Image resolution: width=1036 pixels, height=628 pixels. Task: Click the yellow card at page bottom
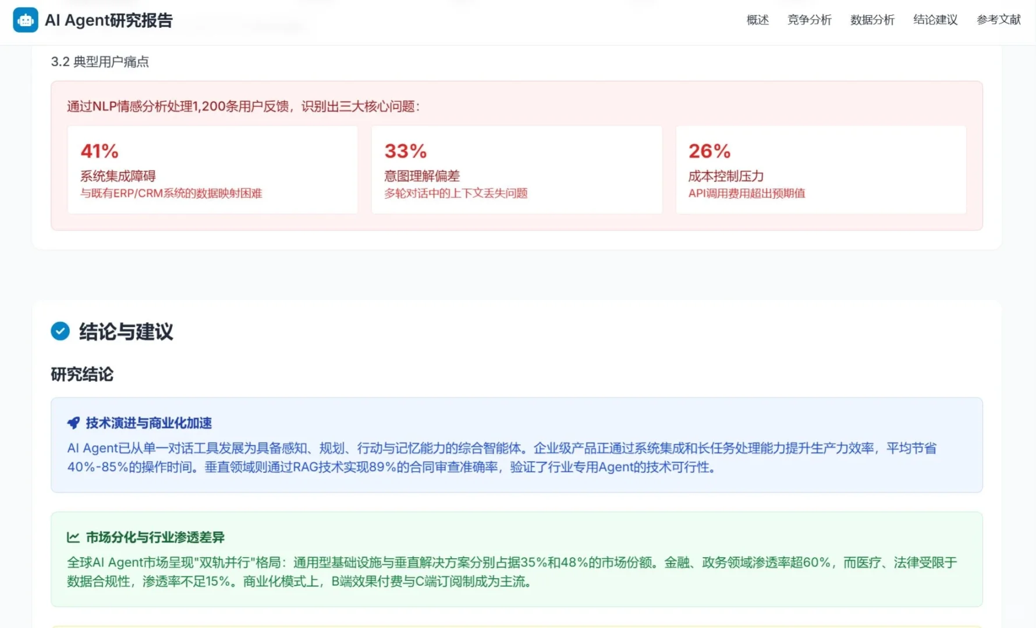pos(517,625)
